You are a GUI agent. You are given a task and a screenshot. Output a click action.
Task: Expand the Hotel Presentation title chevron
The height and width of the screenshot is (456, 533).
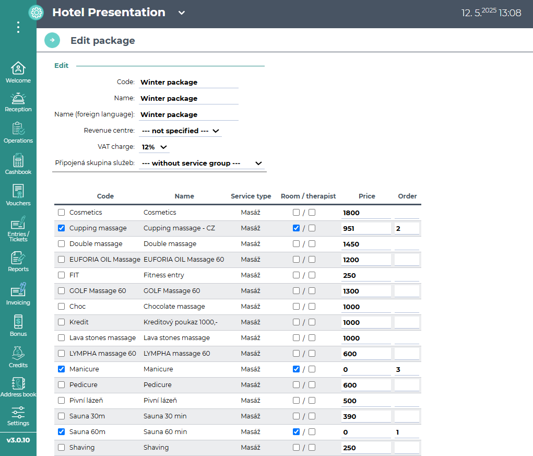182,13
